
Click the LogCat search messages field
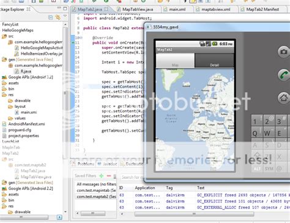click(x=133, y=177)
